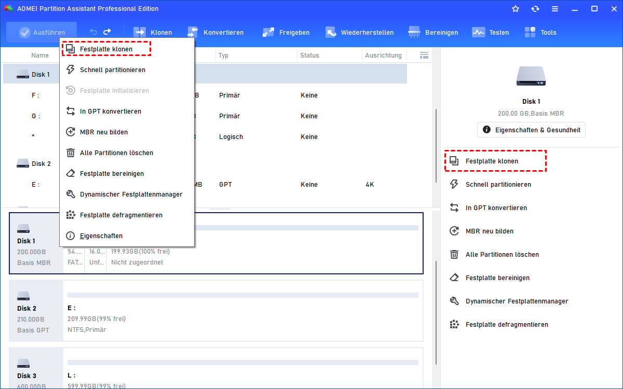Viewport: 623px width, 389px height.
Task: Choose Schnell partitionieren in context menu
Action: tap(127, 70)
